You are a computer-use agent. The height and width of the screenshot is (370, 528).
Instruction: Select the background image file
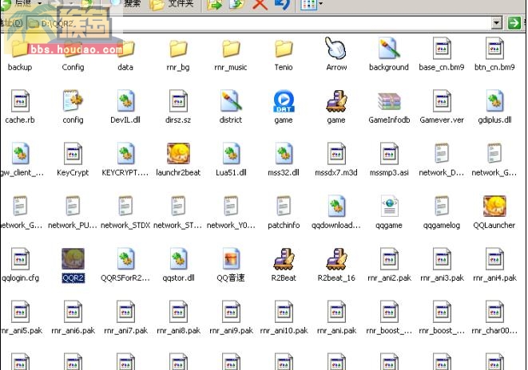389,56
